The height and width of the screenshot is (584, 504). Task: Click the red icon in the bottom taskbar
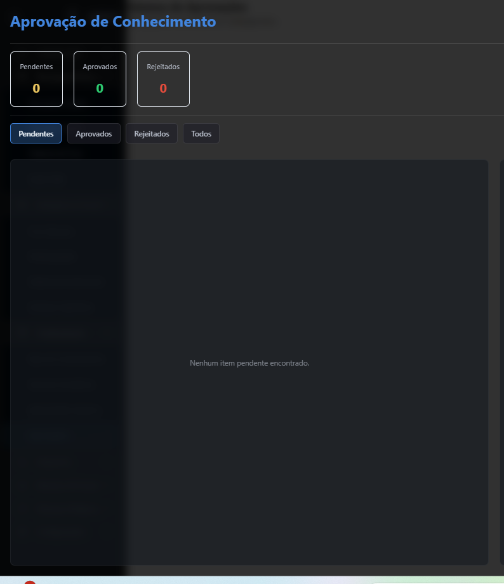[29, 581]
